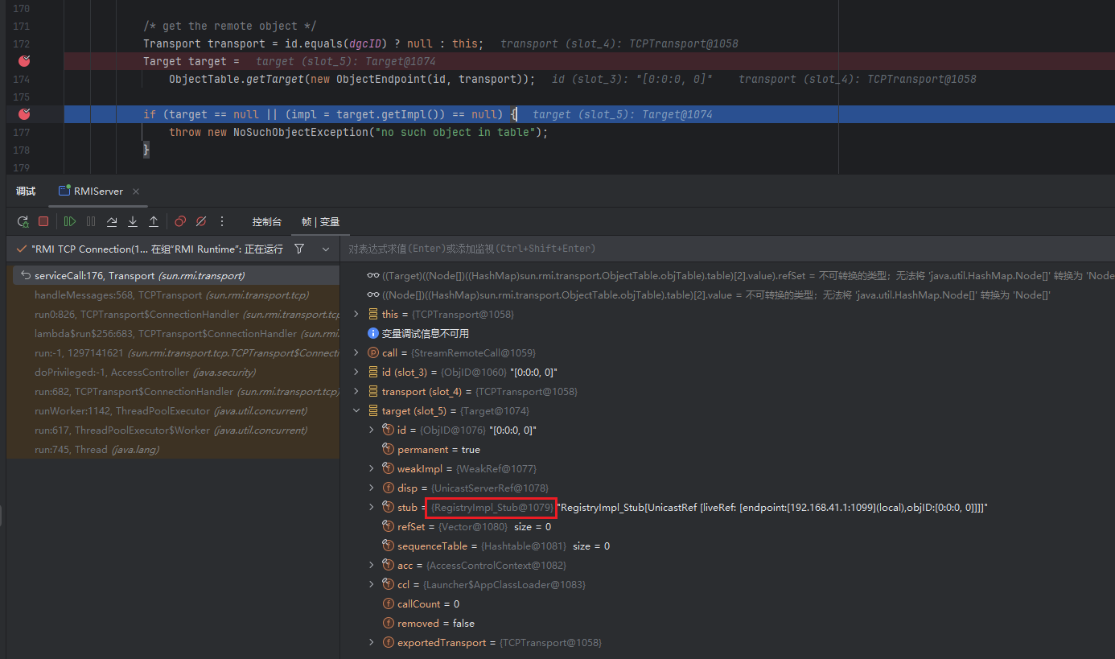The height and width of the screenshot is (659, 1115).
Task: Close the RMIServer debug tab
Action: (x=136, y=192)
